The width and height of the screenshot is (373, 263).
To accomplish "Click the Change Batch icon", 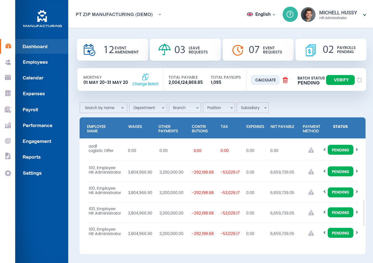I will (x=145, y=77).
